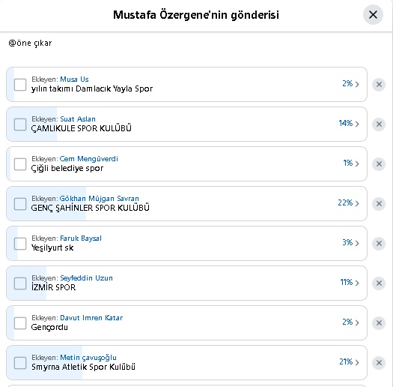Close Mustafa Özergene'nin gönderisi dialog
This screenshot has width=393, height=387.
click(373, 14)
